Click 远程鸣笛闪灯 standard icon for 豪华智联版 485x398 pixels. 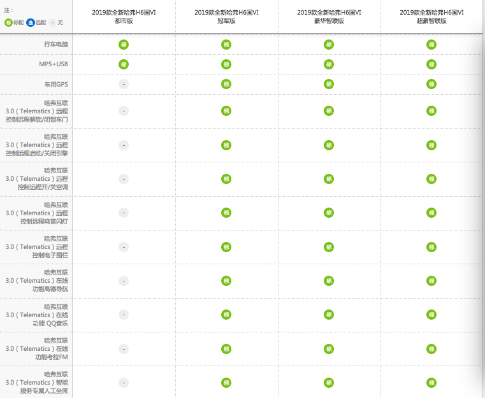[x=329, y=213]
